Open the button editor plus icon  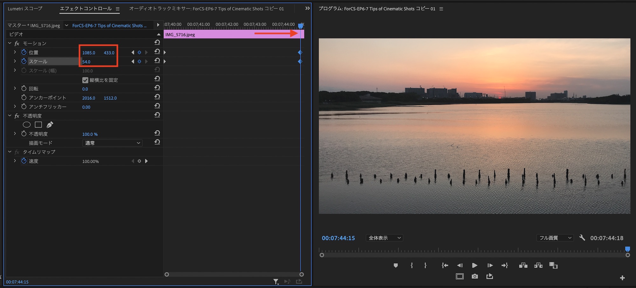coord(622,278)
